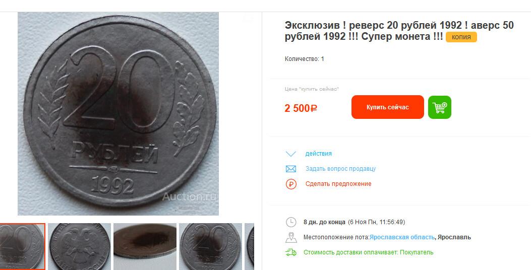Click the Купить сейчас button
This screenshot has height=270, width=531.
point(387,107)
